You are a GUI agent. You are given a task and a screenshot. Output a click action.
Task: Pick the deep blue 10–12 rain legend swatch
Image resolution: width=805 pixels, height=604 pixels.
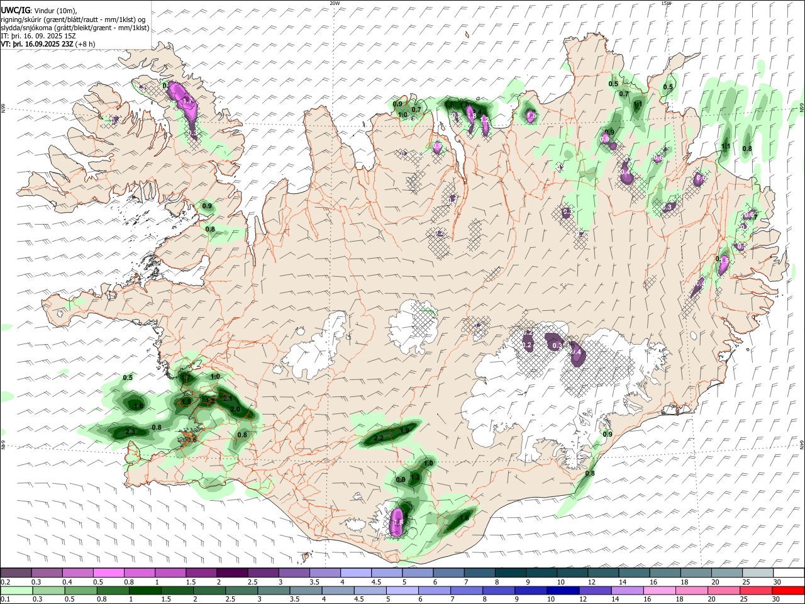[x=563, y=590]
